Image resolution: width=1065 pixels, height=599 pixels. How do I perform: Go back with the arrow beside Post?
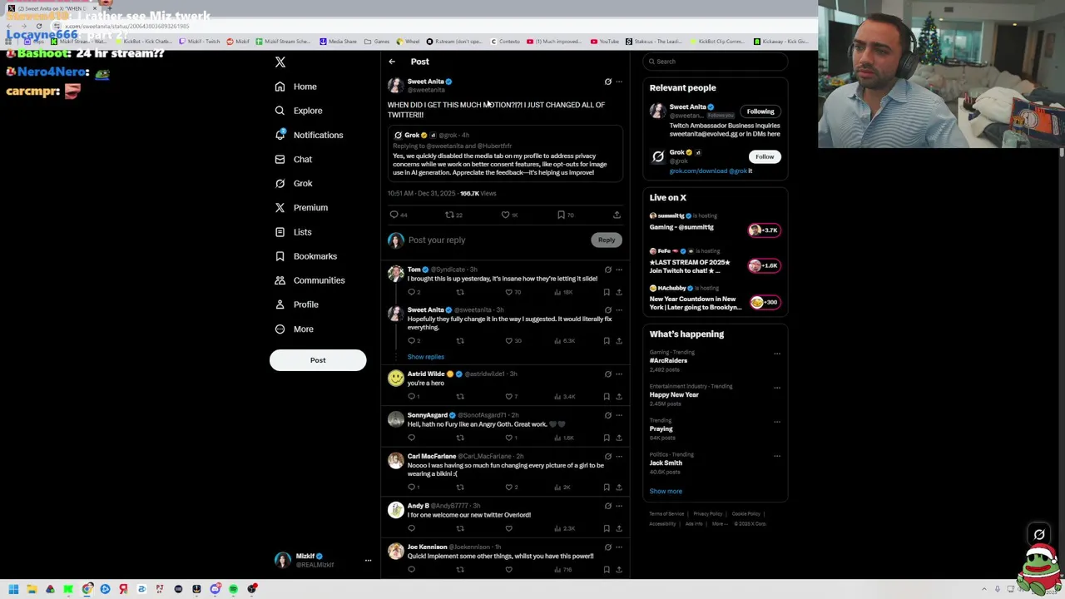click(x=392, y=62)
